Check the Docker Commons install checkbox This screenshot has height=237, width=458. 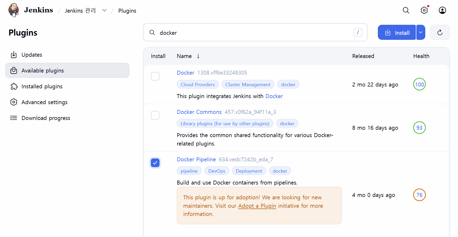click(155, 115)
